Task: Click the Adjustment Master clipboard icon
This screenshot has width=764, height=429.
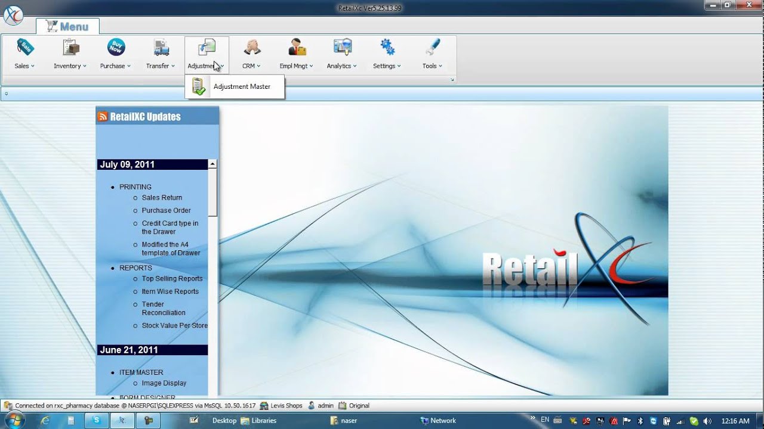Action: 198,87
